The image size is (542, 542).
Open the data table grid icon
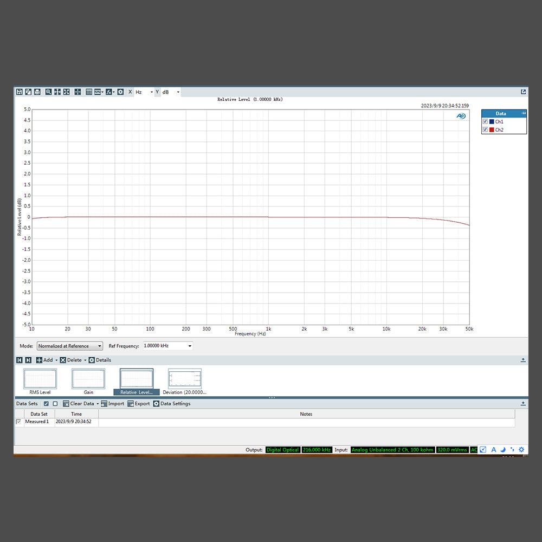pyautogui.click(x=88, y=92)
